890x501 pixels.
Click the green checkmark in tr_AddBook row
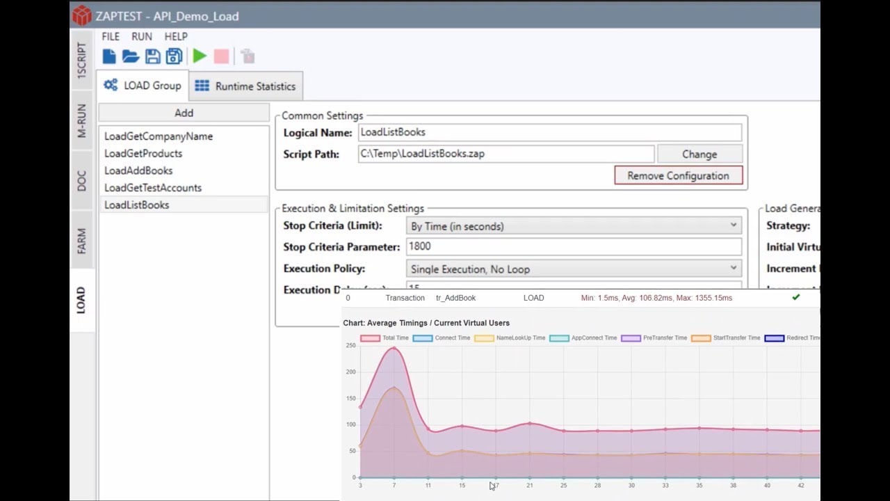(796, 297)
